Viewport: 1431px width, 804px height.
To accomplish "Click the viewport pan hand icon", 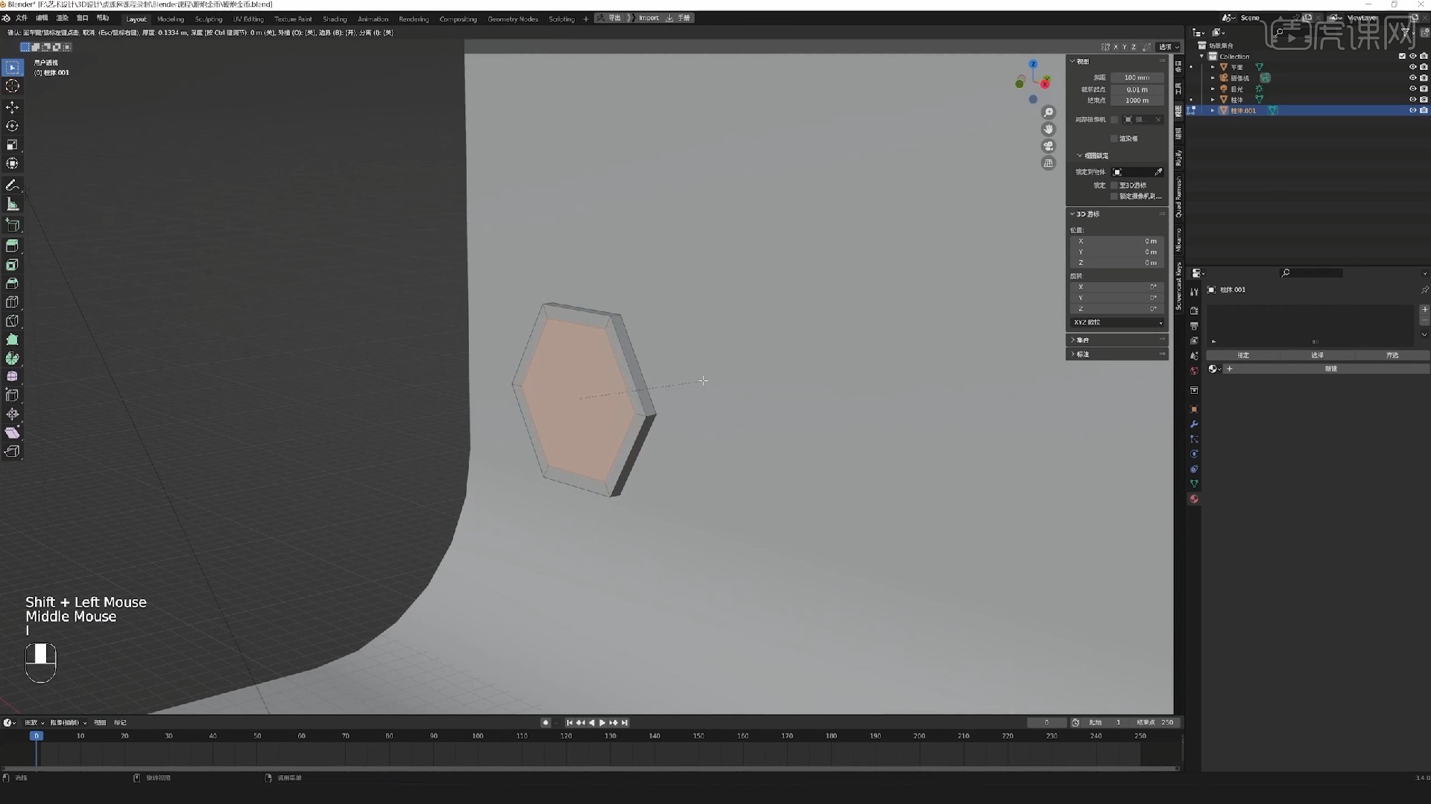I will pos(1049,130).
